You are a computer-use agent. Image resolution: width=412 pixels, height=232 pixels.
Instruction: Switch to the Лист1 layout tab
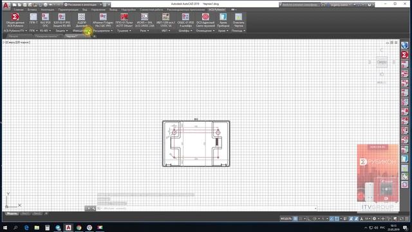[x=26, y=213]
